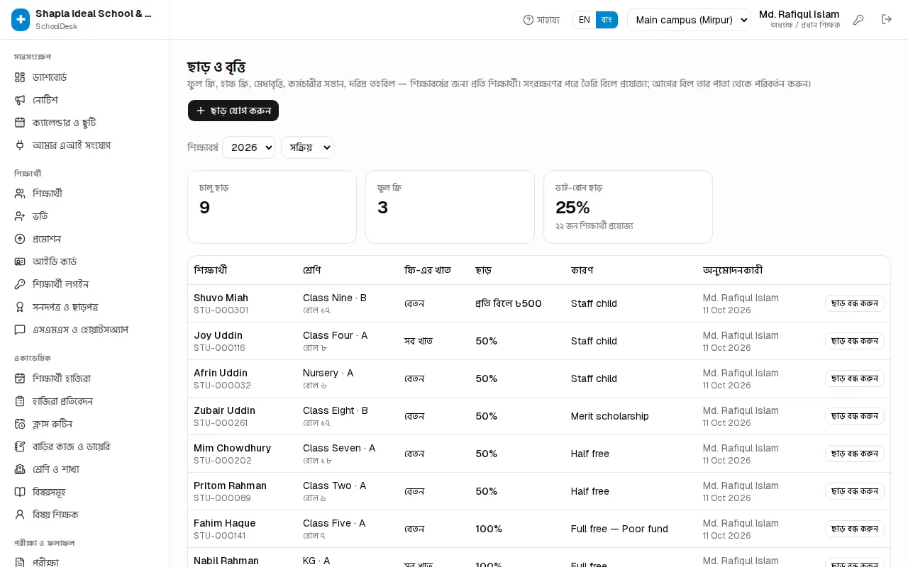The width and height of the screenshot is (908, 567).
Task: Stop discount for Shuvo Miah
Action: pyautogui.click(x=855, y=303)
